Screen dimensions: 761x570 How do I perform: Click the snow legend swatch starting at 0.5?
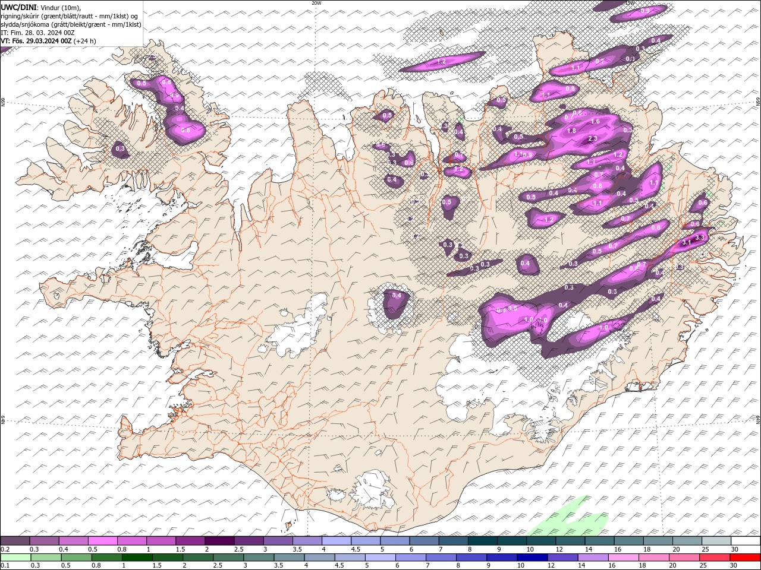(x=103, y=541)
